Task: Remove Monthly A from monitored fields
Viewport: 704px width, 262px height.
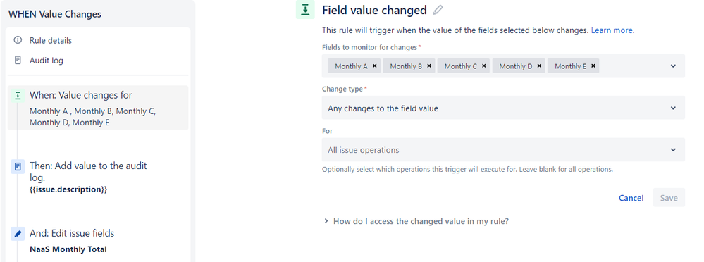Action: [x=374, y=65]
